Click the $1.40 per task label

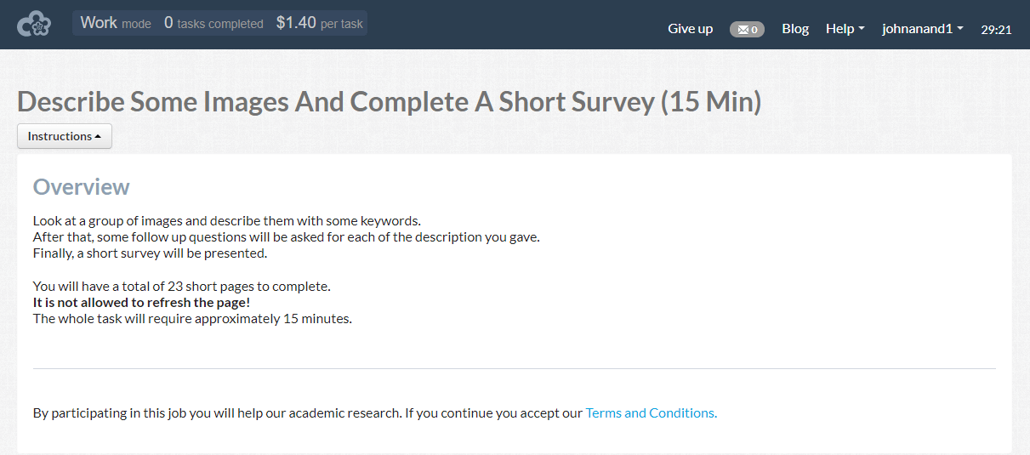point(320,23)
